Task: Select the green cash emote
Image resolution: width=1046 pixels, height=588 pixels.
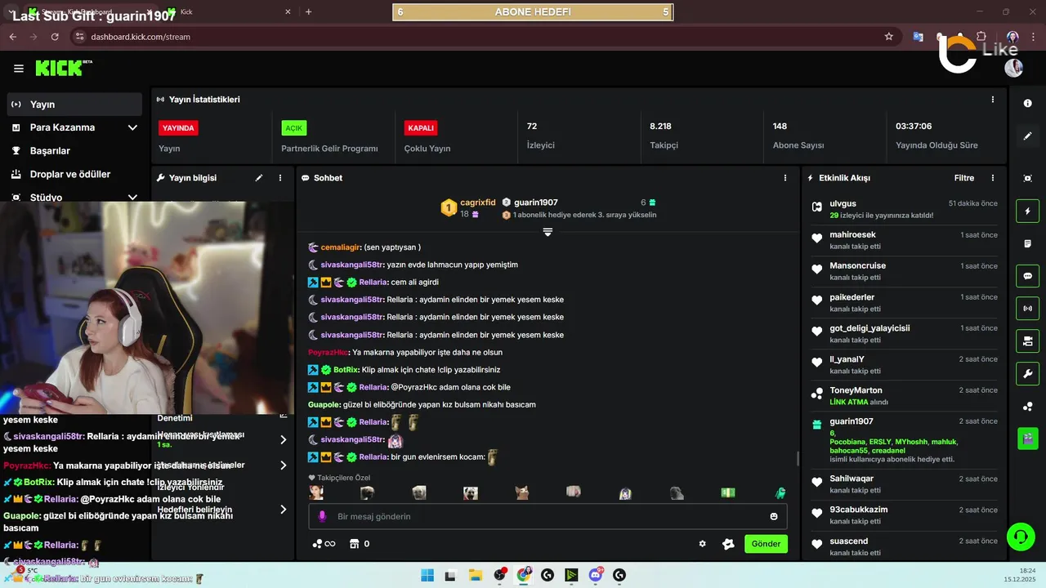Action: click(x=728, y=492)
